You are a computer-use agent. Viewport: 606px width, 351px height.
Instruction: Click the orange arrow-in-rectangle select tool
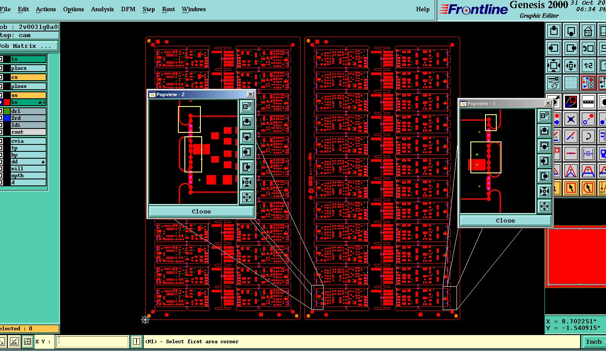tap(571, 188)
